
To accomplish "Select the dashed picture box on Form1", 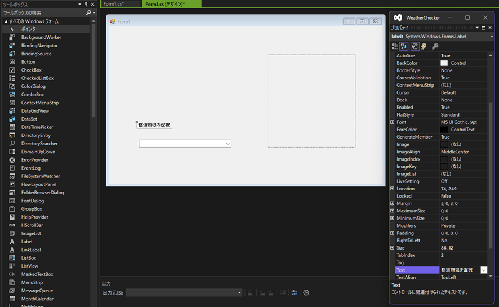I will [311, 101].
